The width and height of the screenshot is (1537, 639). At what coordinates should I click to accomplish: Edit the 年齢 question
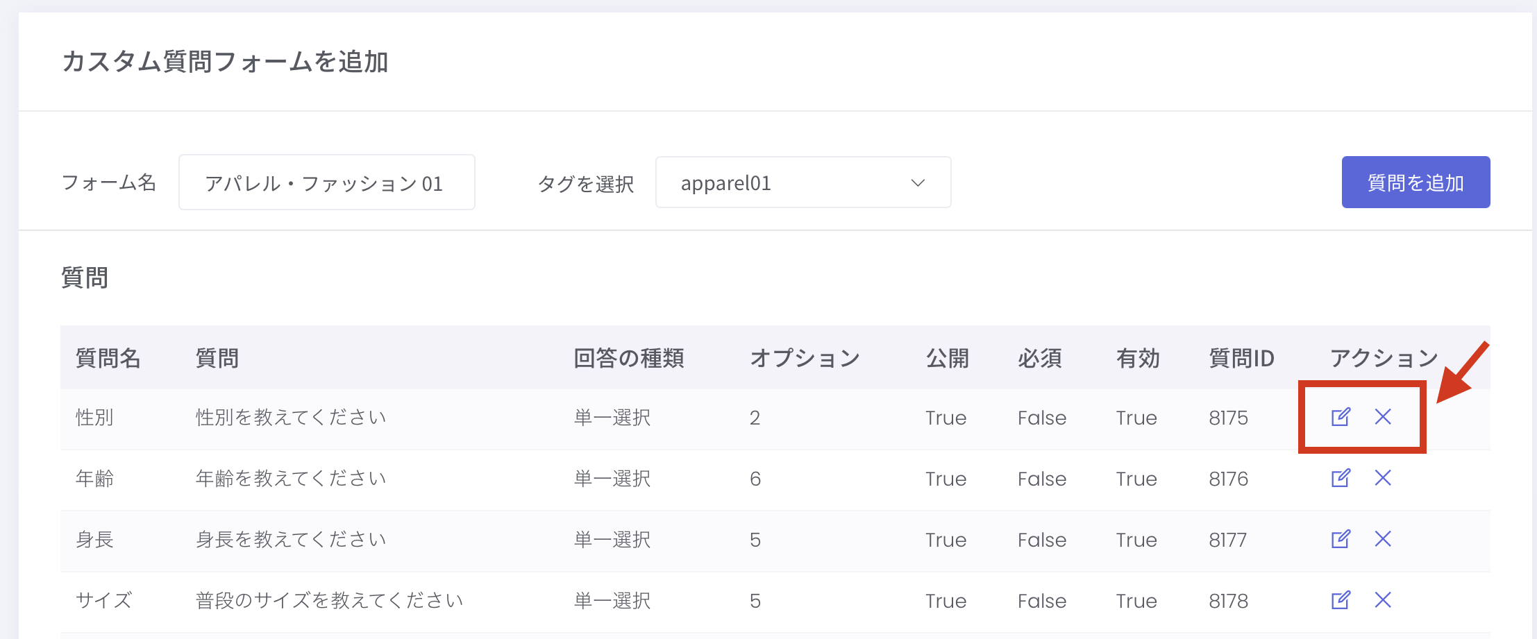coord(1340,478)
